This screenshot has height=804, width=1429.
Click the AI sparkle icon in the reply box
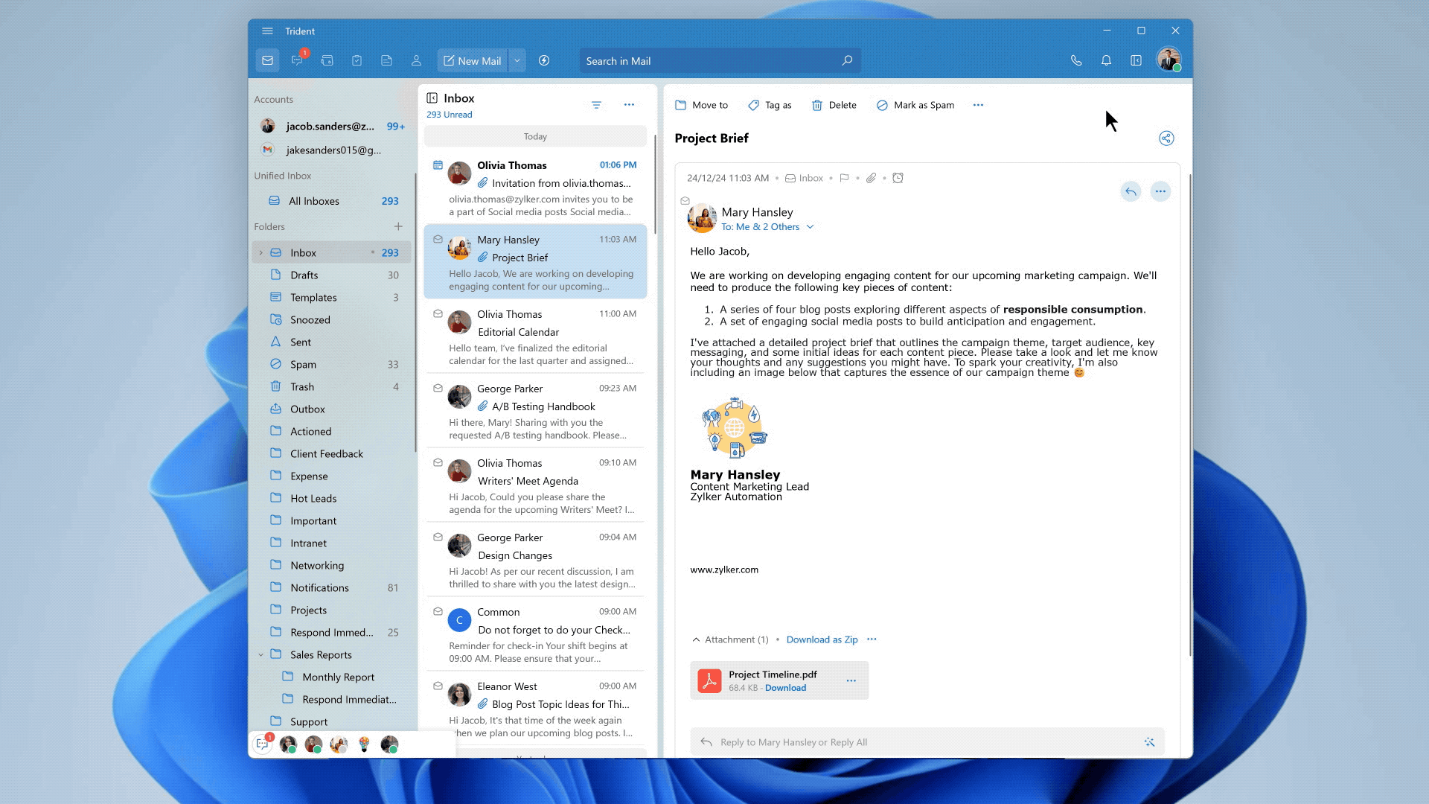[x=1149, y=742]
